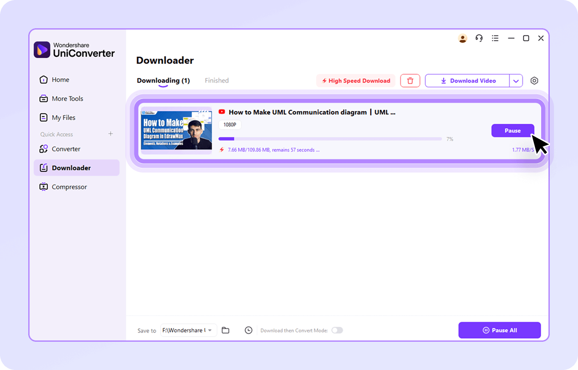Click the Download Video button

468,81
